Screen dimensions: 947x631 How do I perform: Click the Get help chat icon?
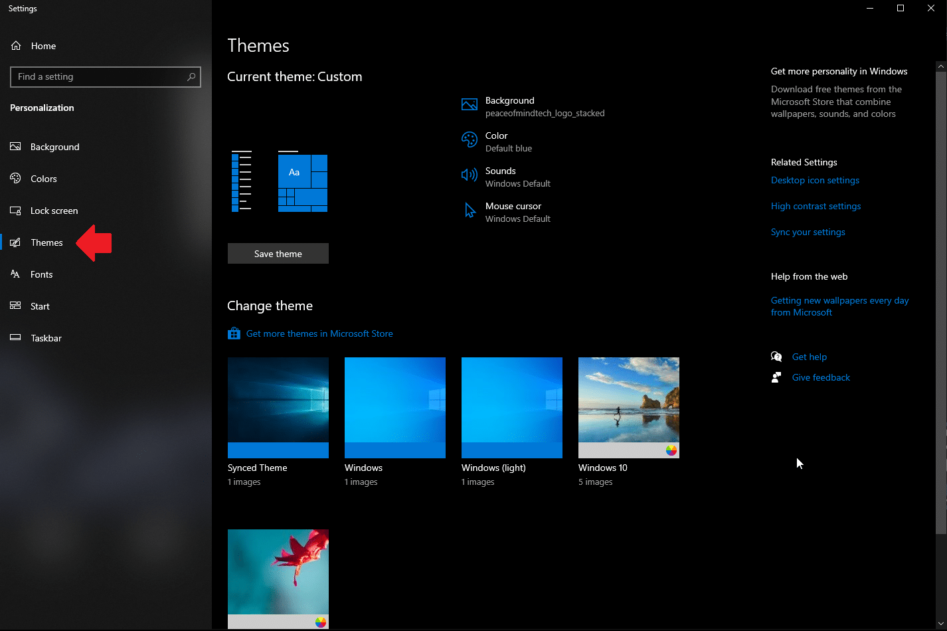[776, 357]
